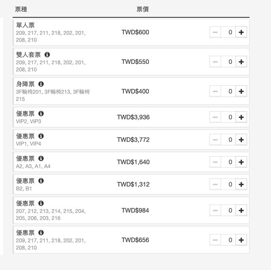Viewport: 271px width, 270px height.
Task: Add one 雙人套票 ticket
Action: (241, 62)
